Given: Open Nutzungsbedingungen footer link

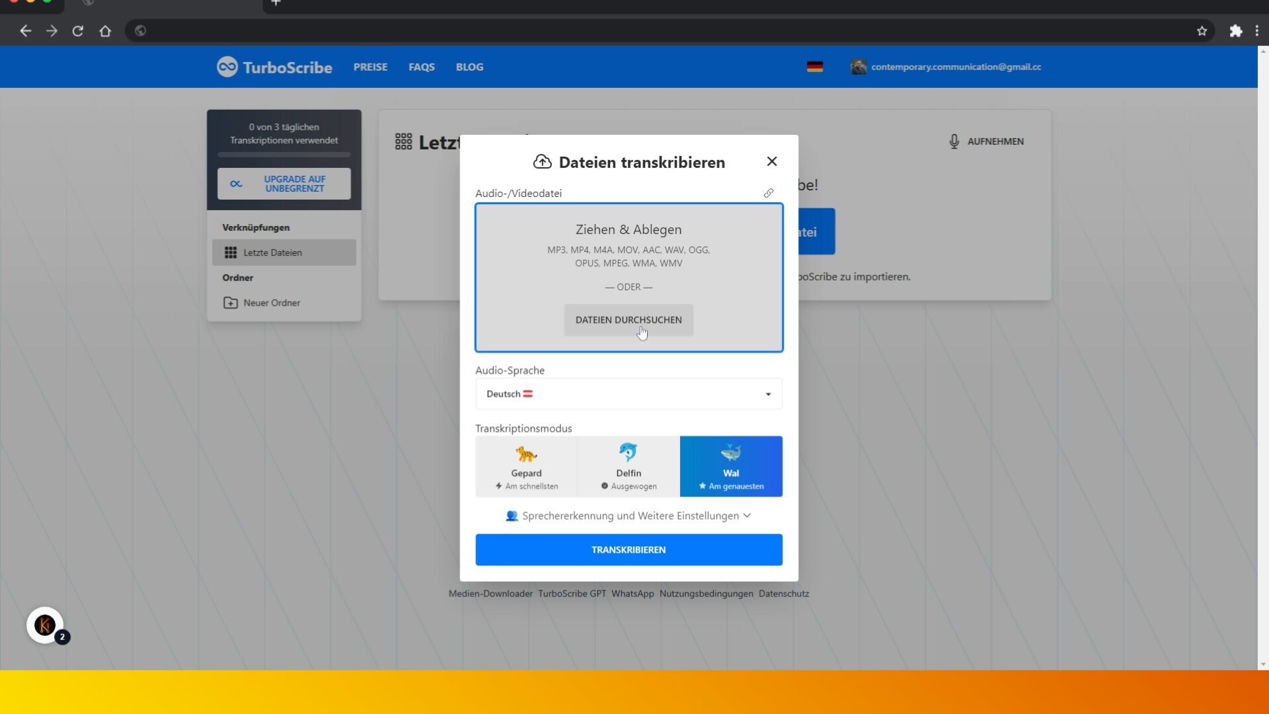Looking at the screenshot, I should pos(707,594).
